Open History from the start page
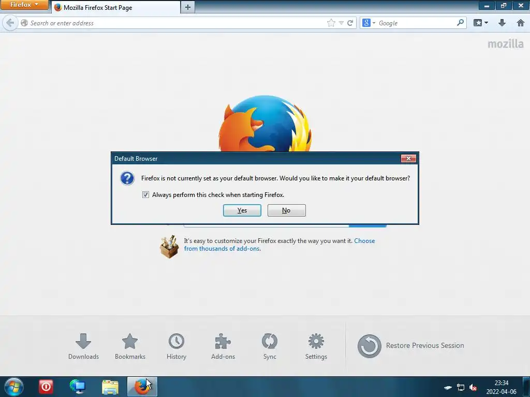 click(176, 346)
